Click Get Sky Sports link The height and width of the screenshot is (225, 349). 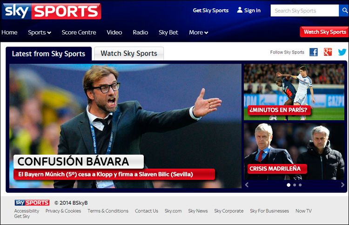[x=210, y=10]
